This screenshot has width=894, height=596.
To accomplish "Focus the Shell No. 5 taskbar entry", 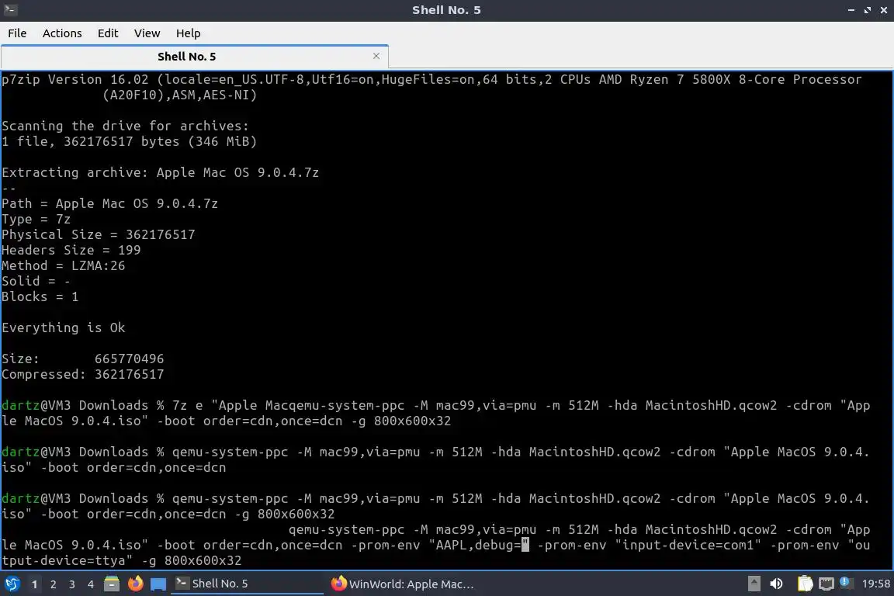I will pyautogui.click(x=246, y=584).
